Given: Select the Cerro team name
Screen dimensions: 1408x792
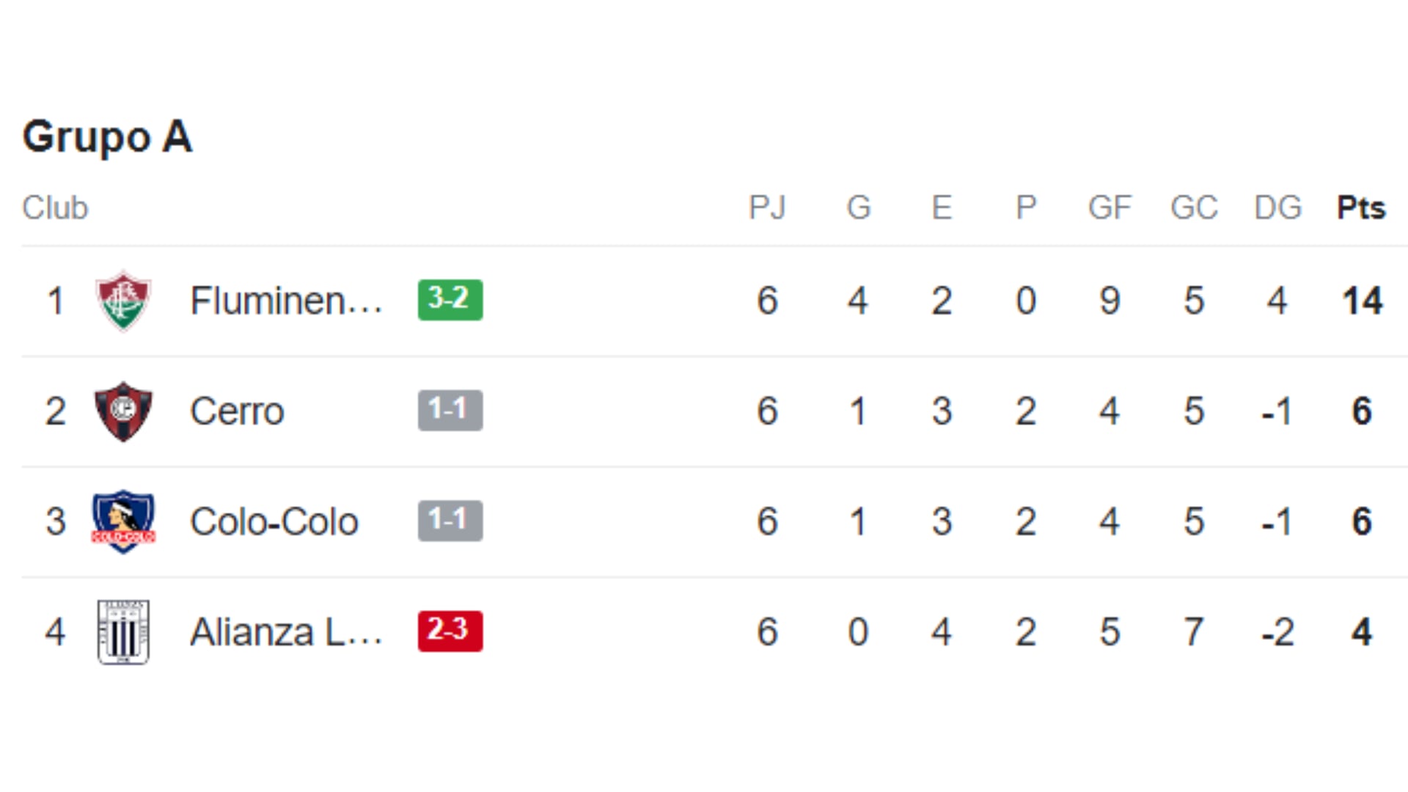Looking at the screenshot, I should click(237, 411).
